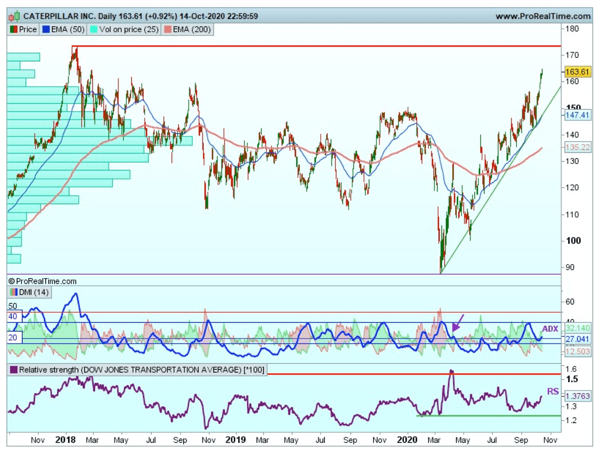Select the Vol on price (25) legend

[x=124, y=30]
